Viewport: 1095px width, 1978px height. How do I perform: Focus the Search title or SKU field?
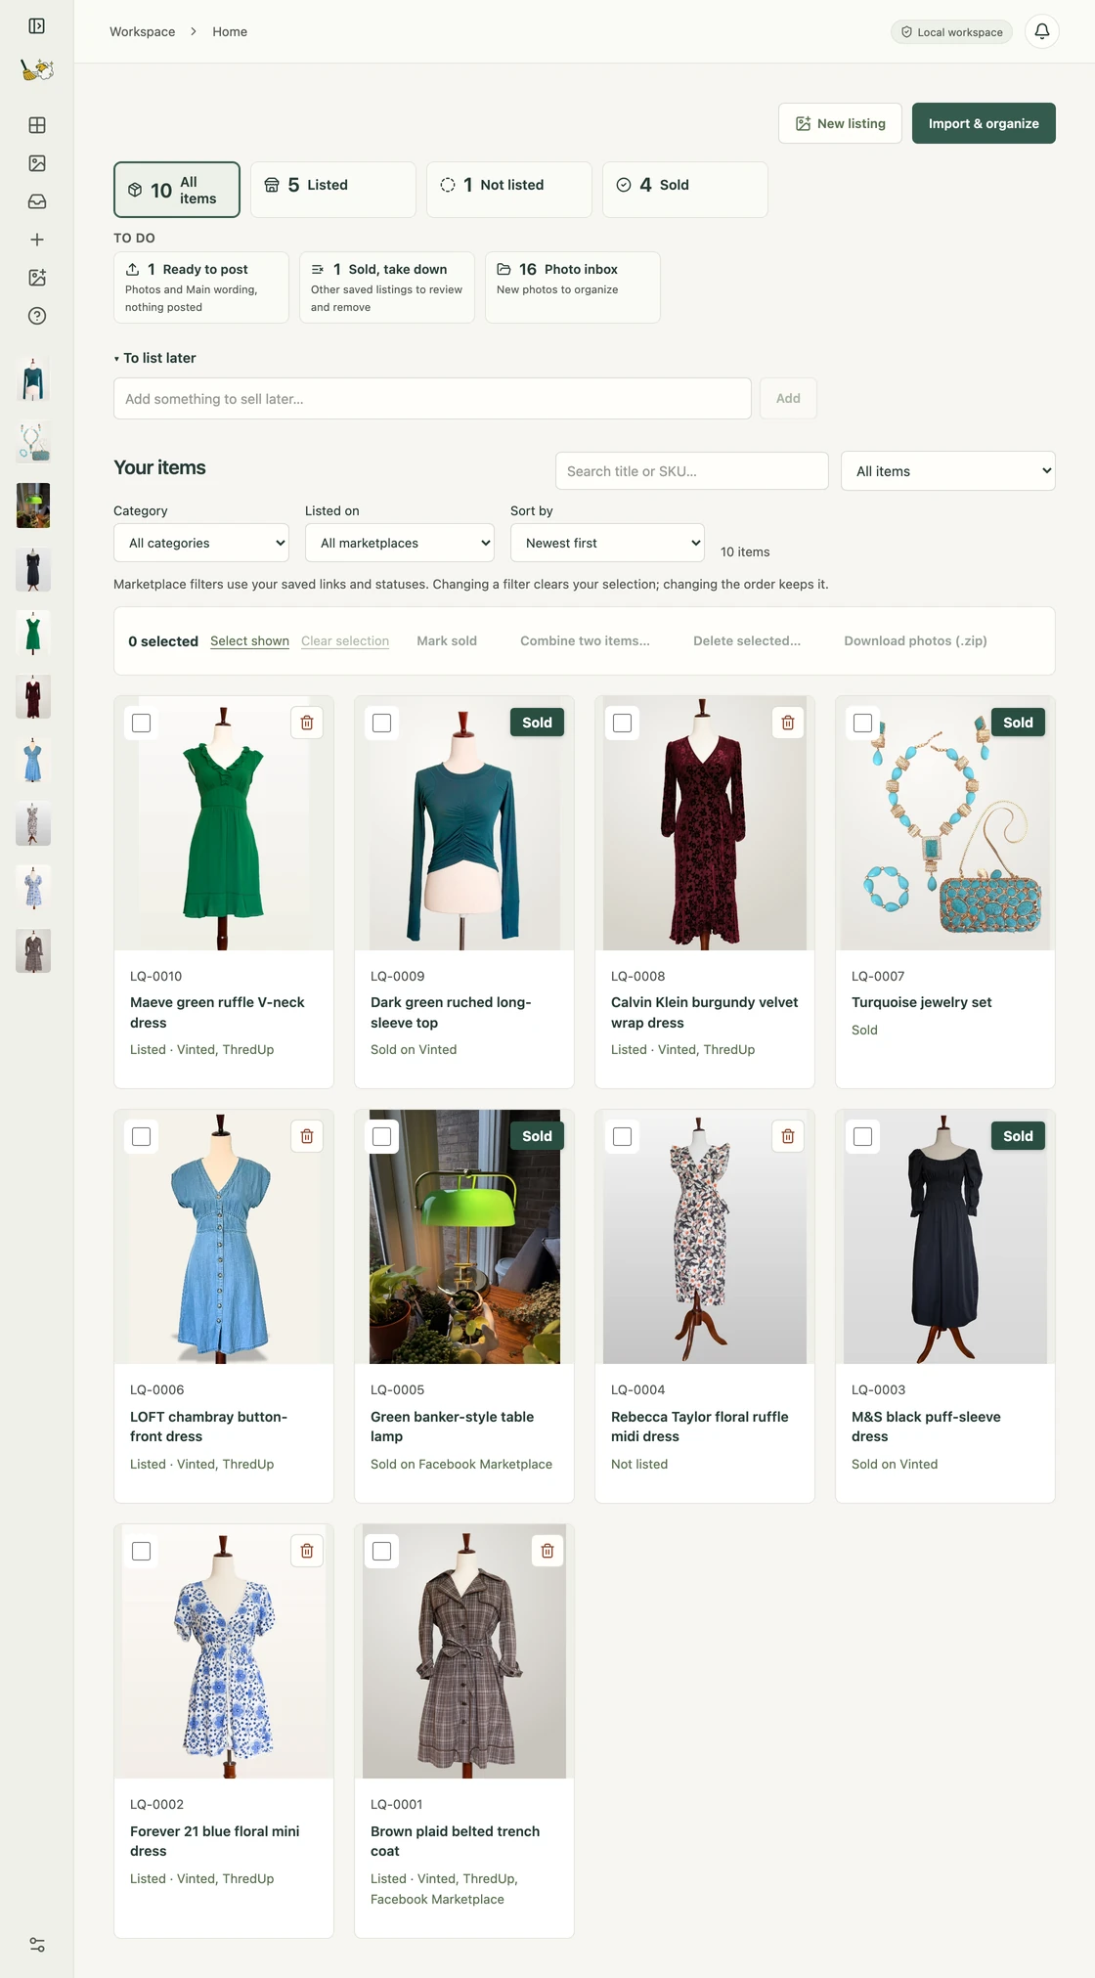pyautogui.click(x=692, y=471)
